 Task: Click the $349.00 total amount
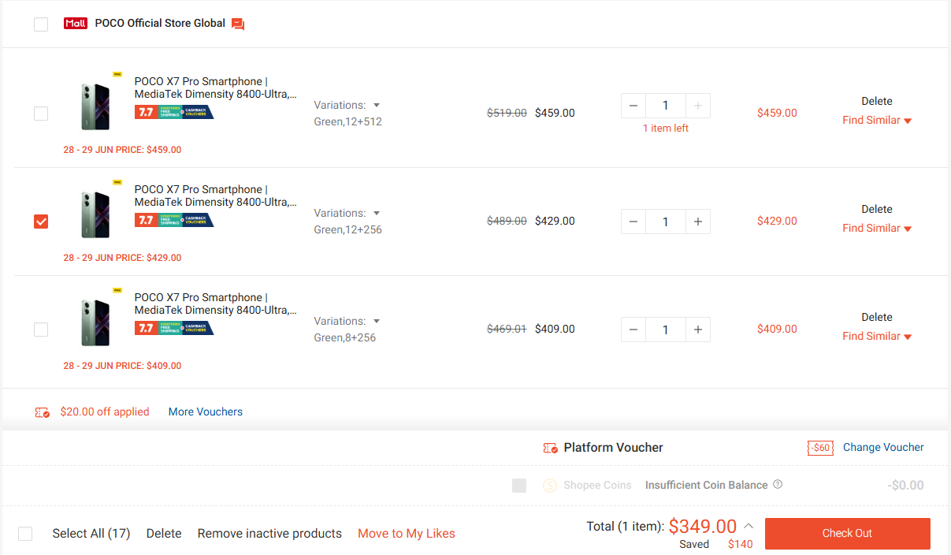click(x=703, y=526)
